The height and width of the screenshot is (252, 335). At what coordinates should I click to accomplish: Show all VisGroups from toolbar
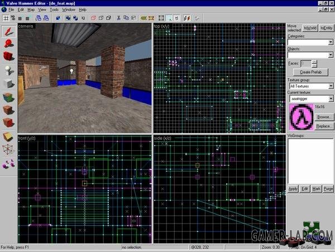108,18
